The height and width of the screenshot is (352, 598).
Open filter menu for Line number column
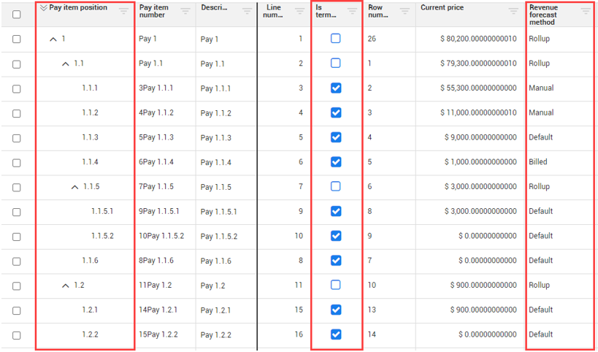[x=300, y=11]
